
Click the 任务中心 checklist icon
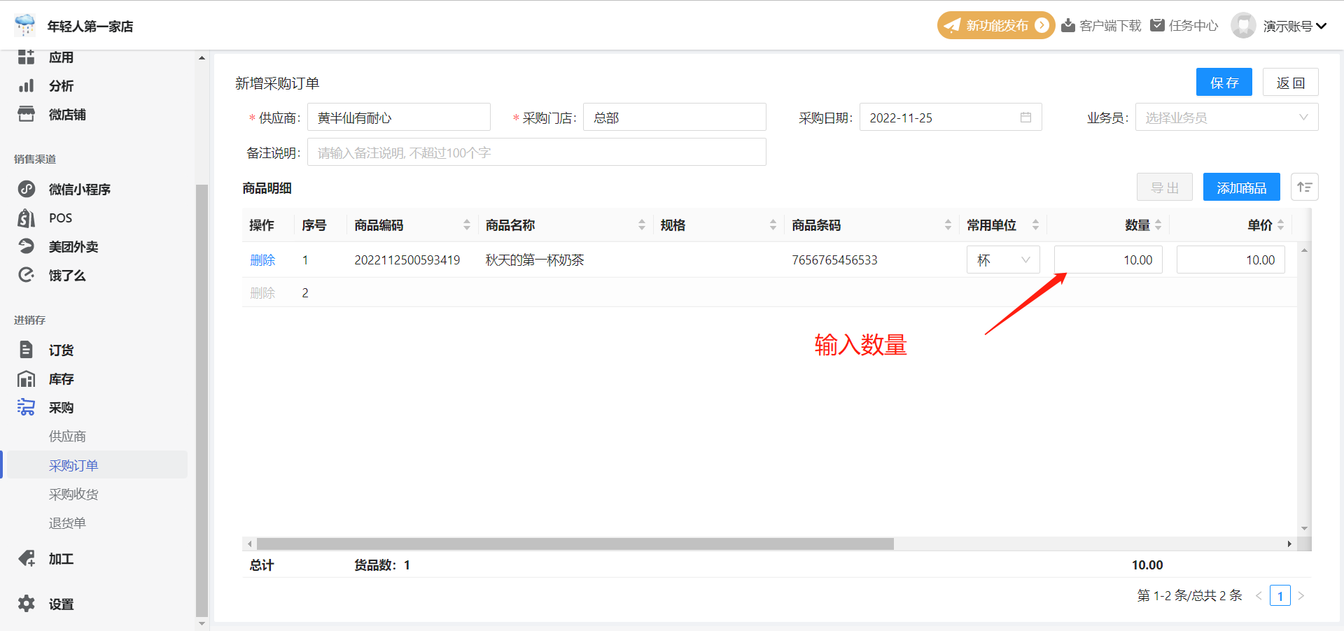tap(1158, 25)
